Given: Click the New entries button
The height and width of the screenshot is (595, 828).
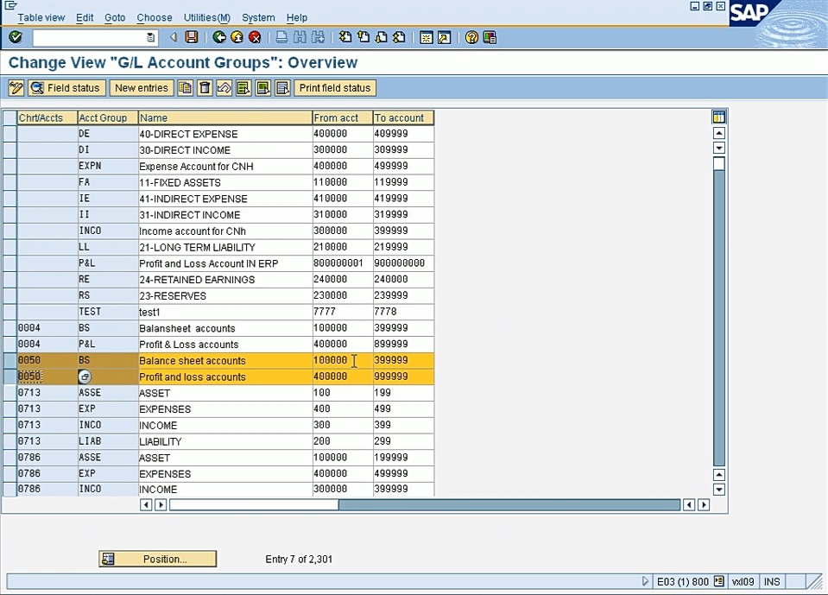Looking at the screenshot, I should 142,87.
